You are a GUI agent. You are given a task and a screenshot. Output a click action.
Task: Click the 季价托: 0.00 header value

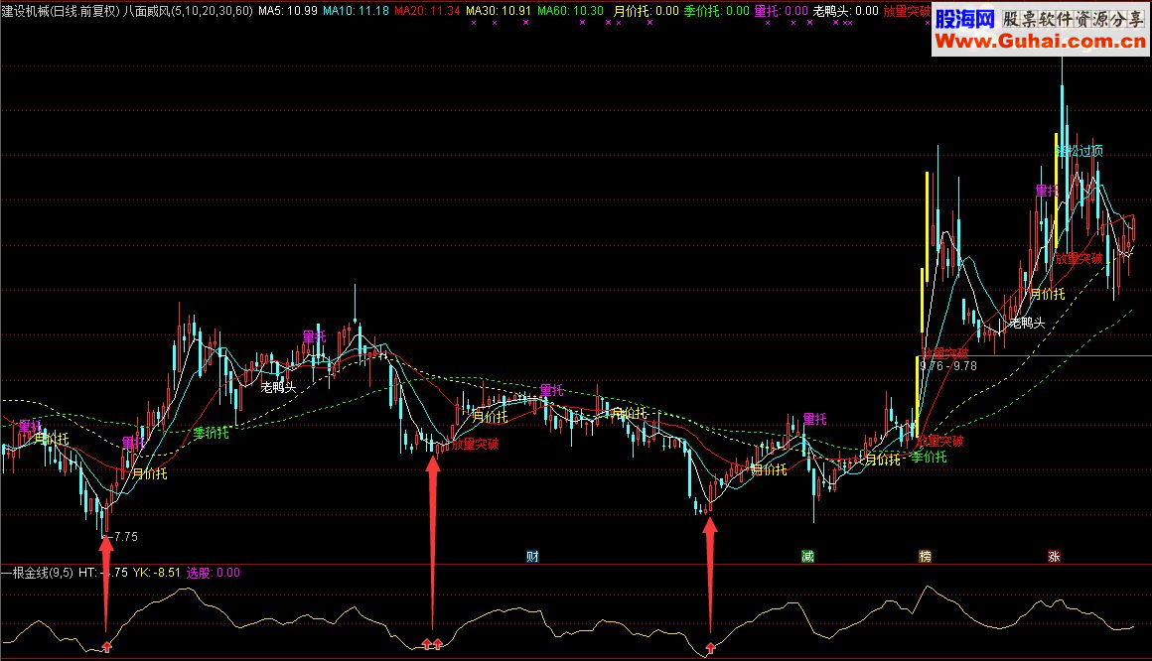click(716, 11)
